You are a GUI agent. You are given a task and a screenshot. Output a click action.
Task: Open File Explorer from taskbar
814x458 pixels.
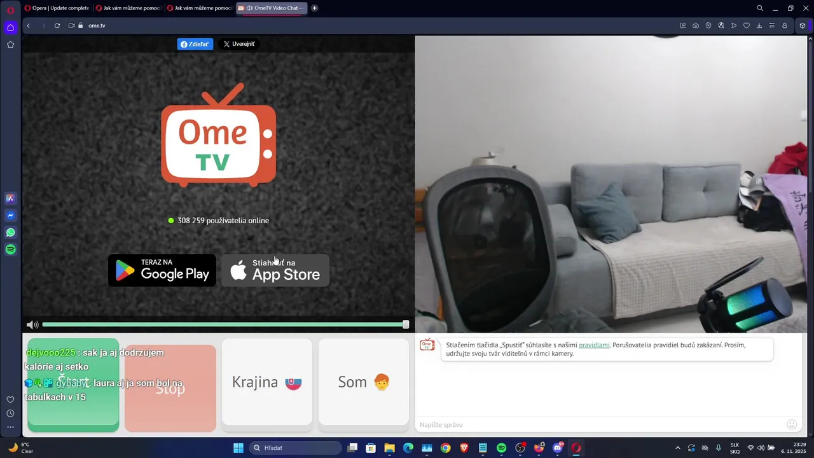(x=389, y=448)
